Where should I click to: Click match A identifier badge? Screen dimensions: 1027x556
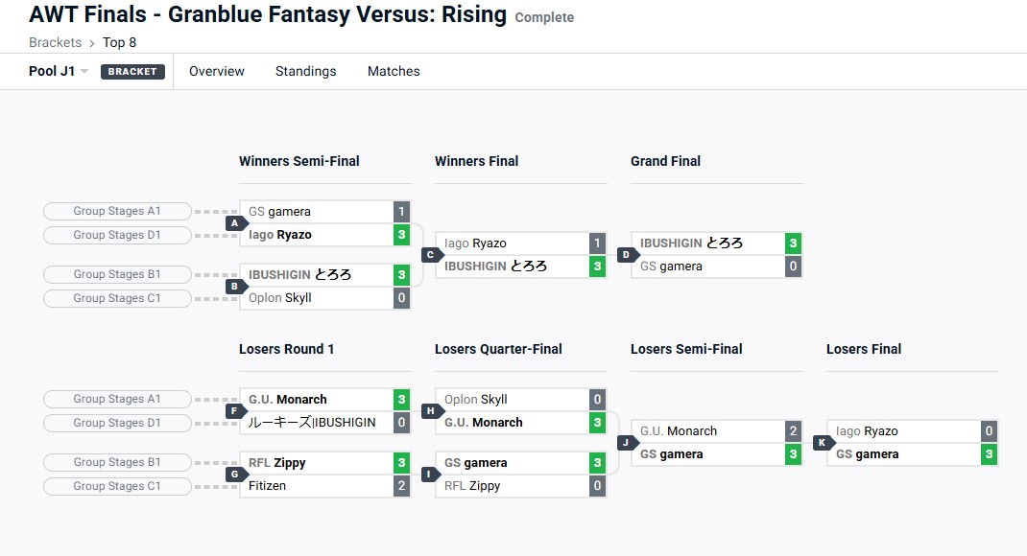tap(233, 223)
